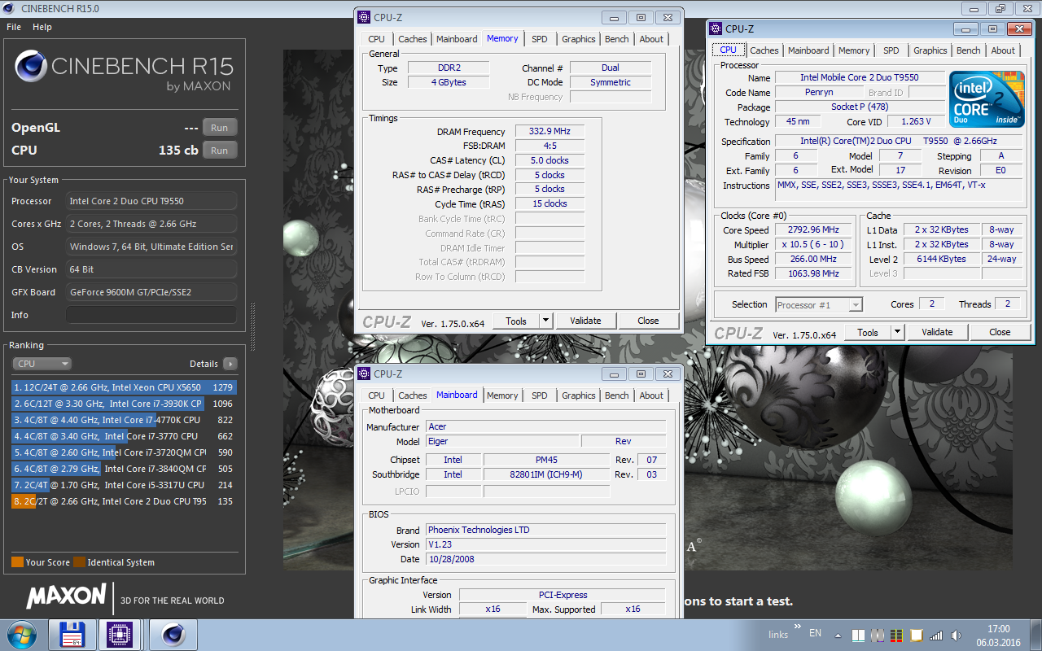This screenshot has width=1042, height=651.
Task: Open Graphics tab in Mainboard window
Action: (x=578, y=395)
